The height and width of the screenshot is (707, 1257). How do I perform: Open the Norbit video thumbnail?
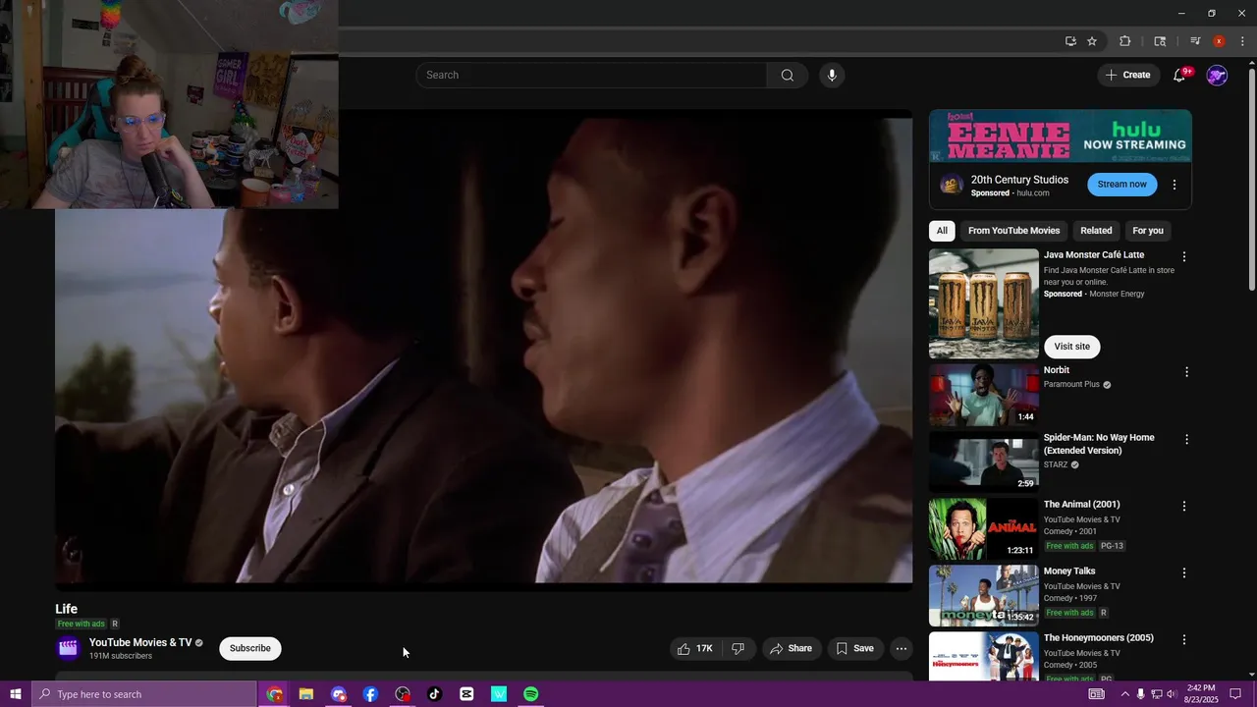pos(984,395)
